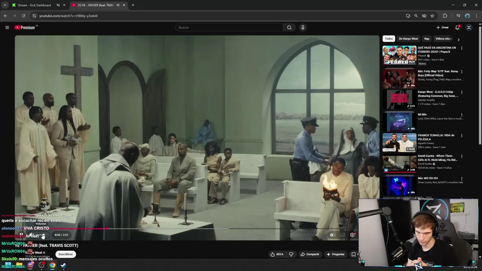Open options for FRANCO TENAGLIA video
482x271 pixels.
(462, 135)
